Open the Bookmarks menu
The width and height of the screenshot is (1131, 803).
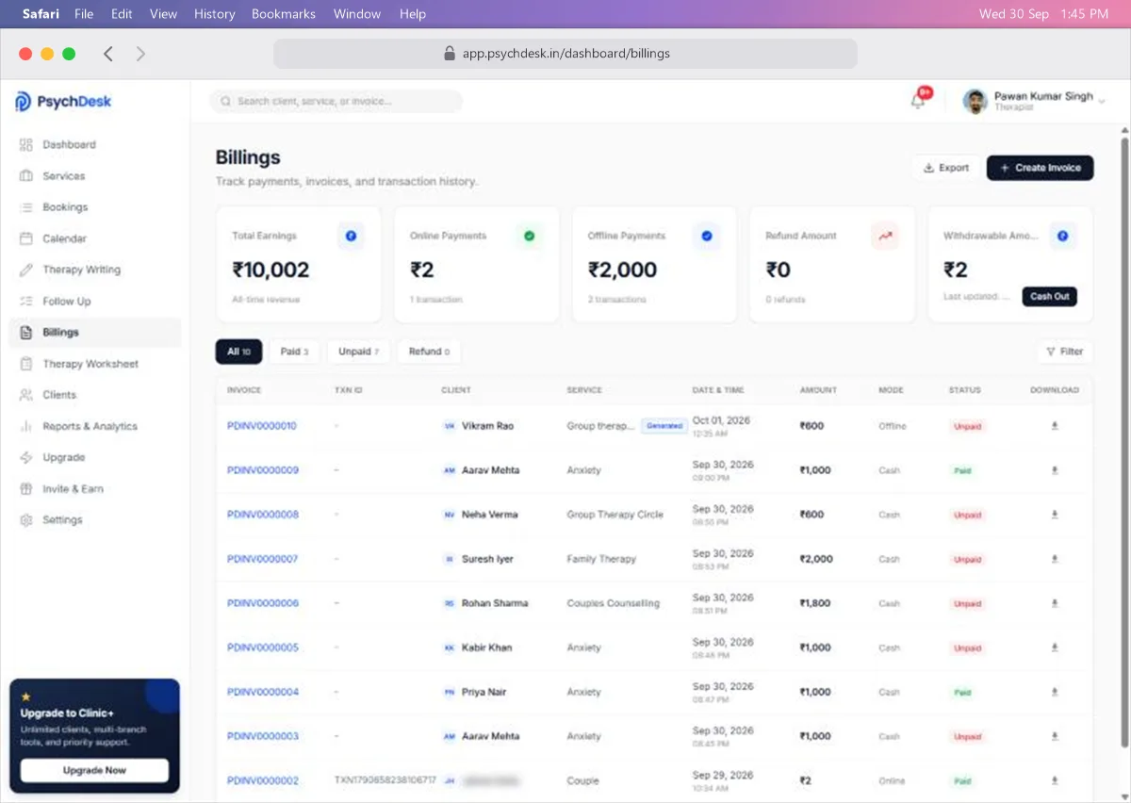pyautogui.click(x=284, y=14)
